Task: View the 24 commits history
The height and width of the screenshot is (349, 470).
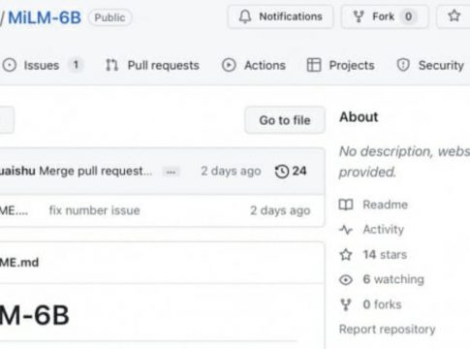Action: pyautogui.click(x=291, y=172)
